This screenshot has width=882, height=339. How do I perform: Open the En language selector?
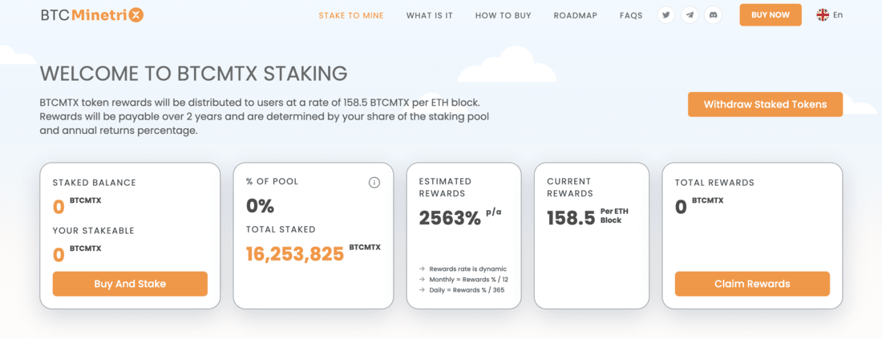pos(830,15)
